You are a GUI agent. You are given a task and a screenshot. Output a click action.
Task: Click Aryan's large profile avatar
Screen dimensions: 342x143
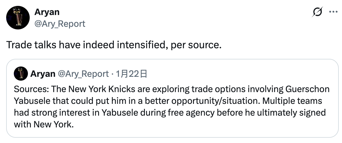18,18
